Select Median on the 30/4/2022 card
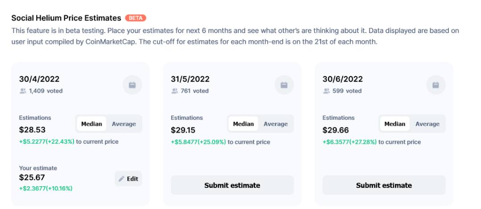Viewport: 481px width, 209px height. click(x=91, y=124)
